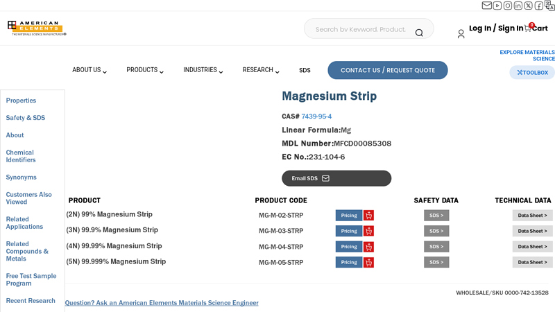This screenshot has width=555, height=312.
Task: Open the shopping cart icon
Action: pos(528,28)
